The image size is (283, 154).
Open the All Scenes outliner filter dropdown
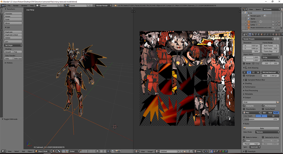(271, 9)
